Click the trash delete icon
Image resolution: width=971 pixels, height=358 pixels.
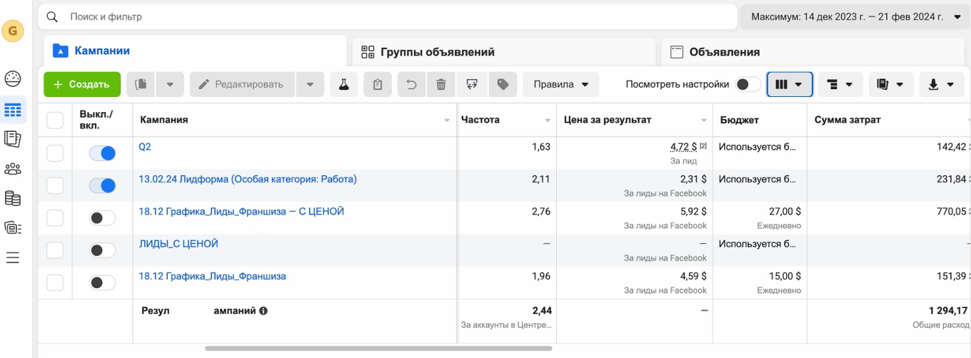click(x=441, y=84)
